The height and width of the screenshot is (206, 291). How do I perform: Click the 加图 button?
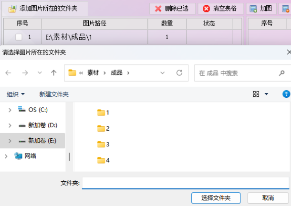point(261,9)
